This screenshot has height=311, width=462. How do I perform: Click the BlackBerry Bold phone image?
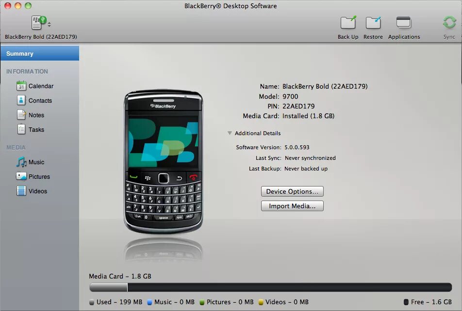point(163,161)
